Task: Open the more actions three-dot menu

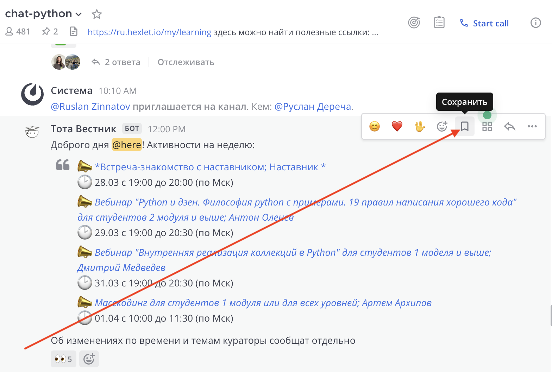Action: 532,126
